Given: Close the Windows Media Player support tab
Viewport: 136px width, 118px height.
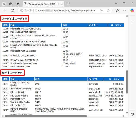Looking at the screenshot, I should point(61,4).
